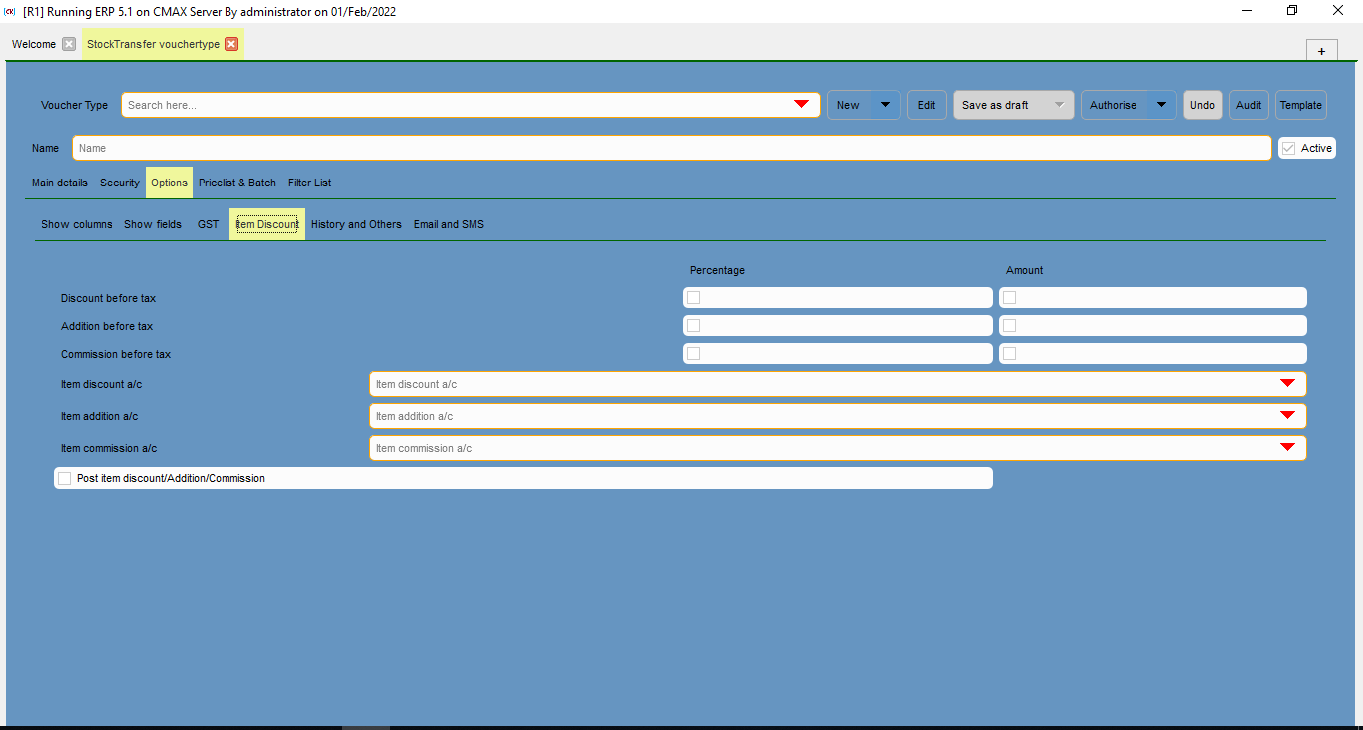Open the GST sub-tab

pyautogui.click(x=208, y=224)
